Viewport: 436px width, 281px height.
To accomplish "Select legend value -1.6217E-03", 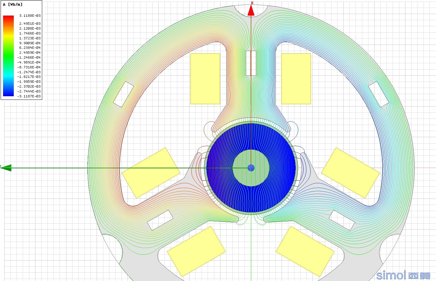I will click(x=29, y=77).
